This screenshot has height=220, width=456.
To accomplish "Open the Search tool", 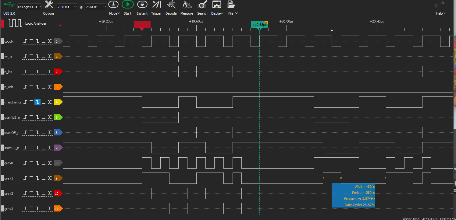I will (202, 5).
